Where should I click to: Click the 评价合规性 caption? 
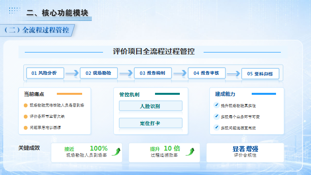[x=245, y=155]
